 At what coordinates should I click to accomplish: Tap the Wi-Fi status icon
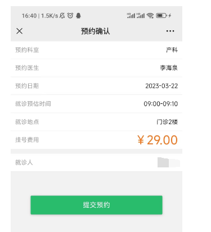coord(150,16)
